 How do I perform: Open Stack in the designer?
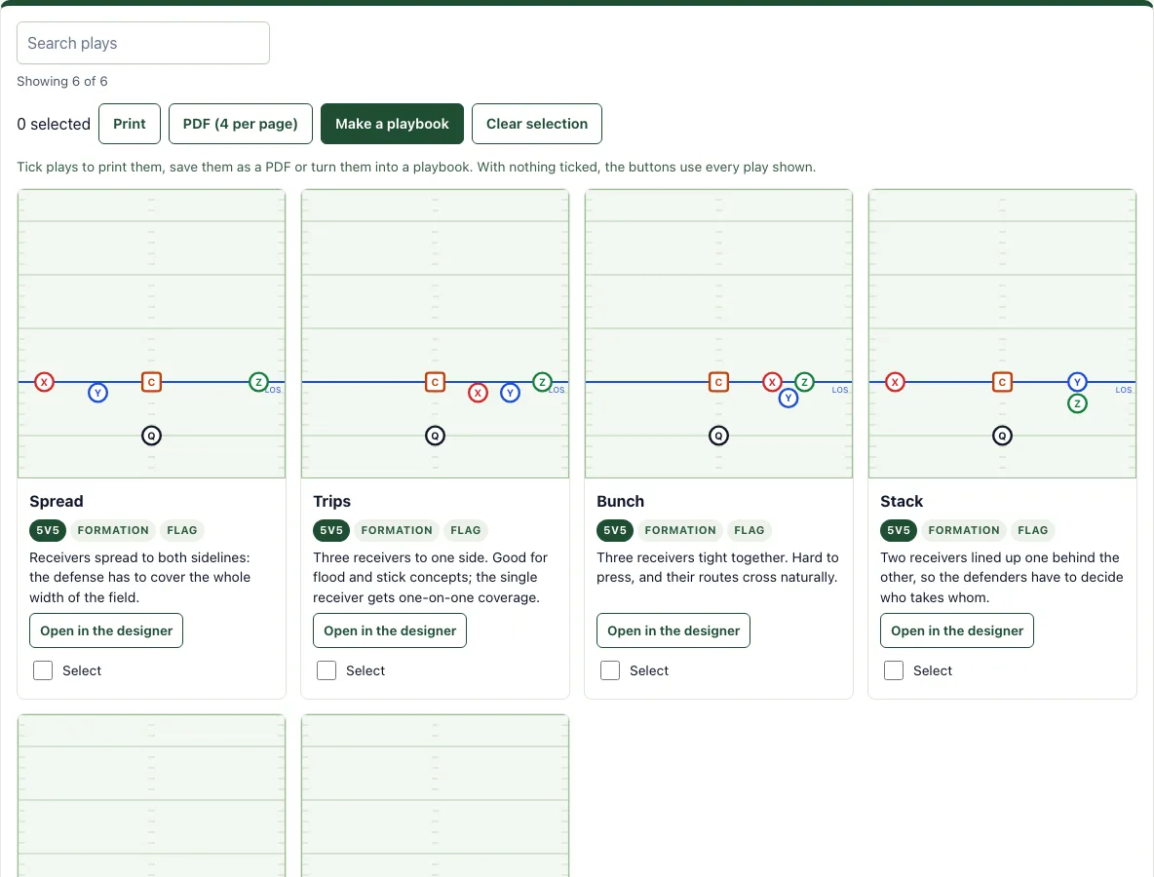pos(957,630)
